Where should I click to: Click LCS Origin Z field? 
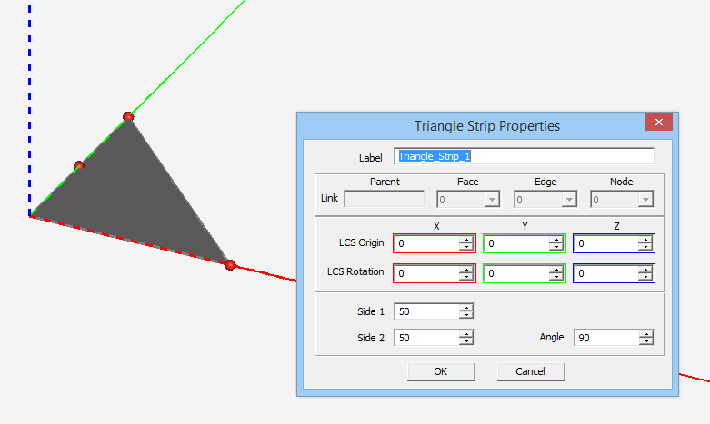pos(606,243)
